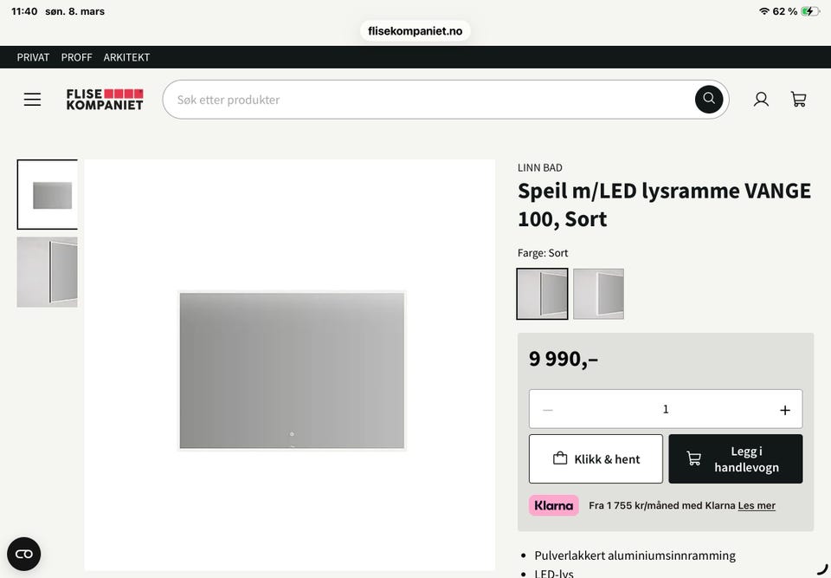Image resolution: width=831 pixels, height=578 pixels.
Task: Switch to the PROFF section
Action: coord(76,57)
